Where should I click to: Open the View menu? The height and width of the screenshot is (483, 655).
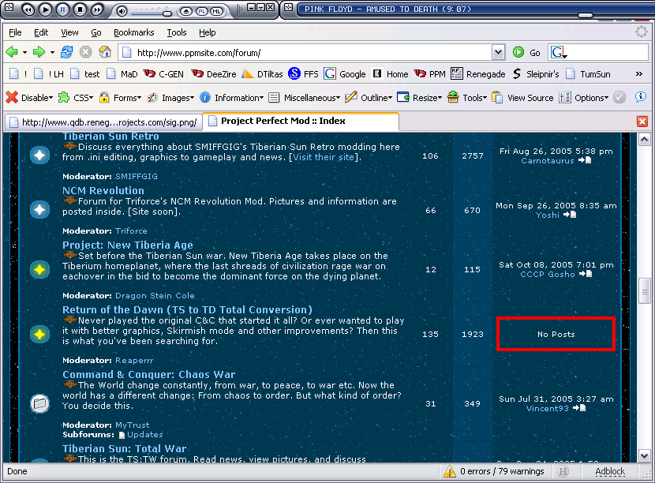pos(69,32)
